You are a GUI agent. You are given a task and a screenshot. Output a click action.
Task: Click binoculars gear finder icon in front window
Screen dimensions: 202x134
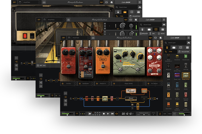tap(189, 43)
